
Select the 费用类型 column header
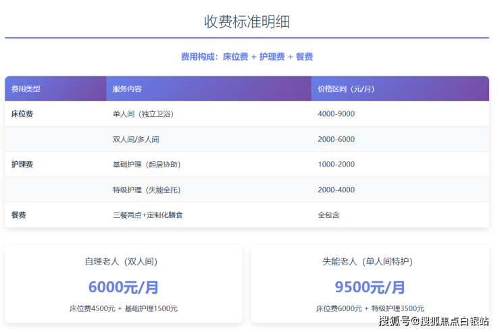tap(26, 89)
